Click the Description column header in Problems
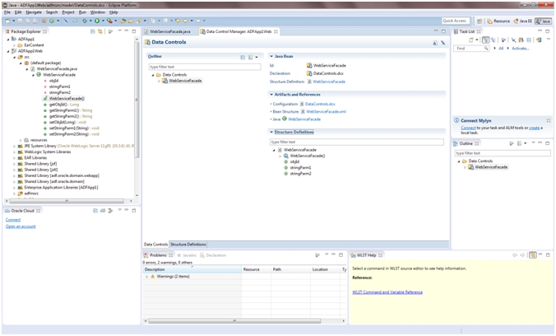The height and width of the screenshot is (336, 556). pos(192,269)
